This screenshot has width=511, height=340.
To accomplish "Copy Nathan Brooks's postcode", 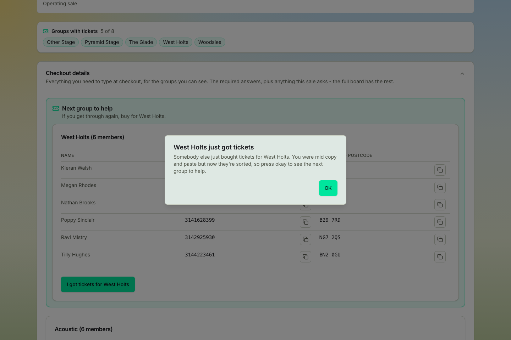I will [440, 205].
